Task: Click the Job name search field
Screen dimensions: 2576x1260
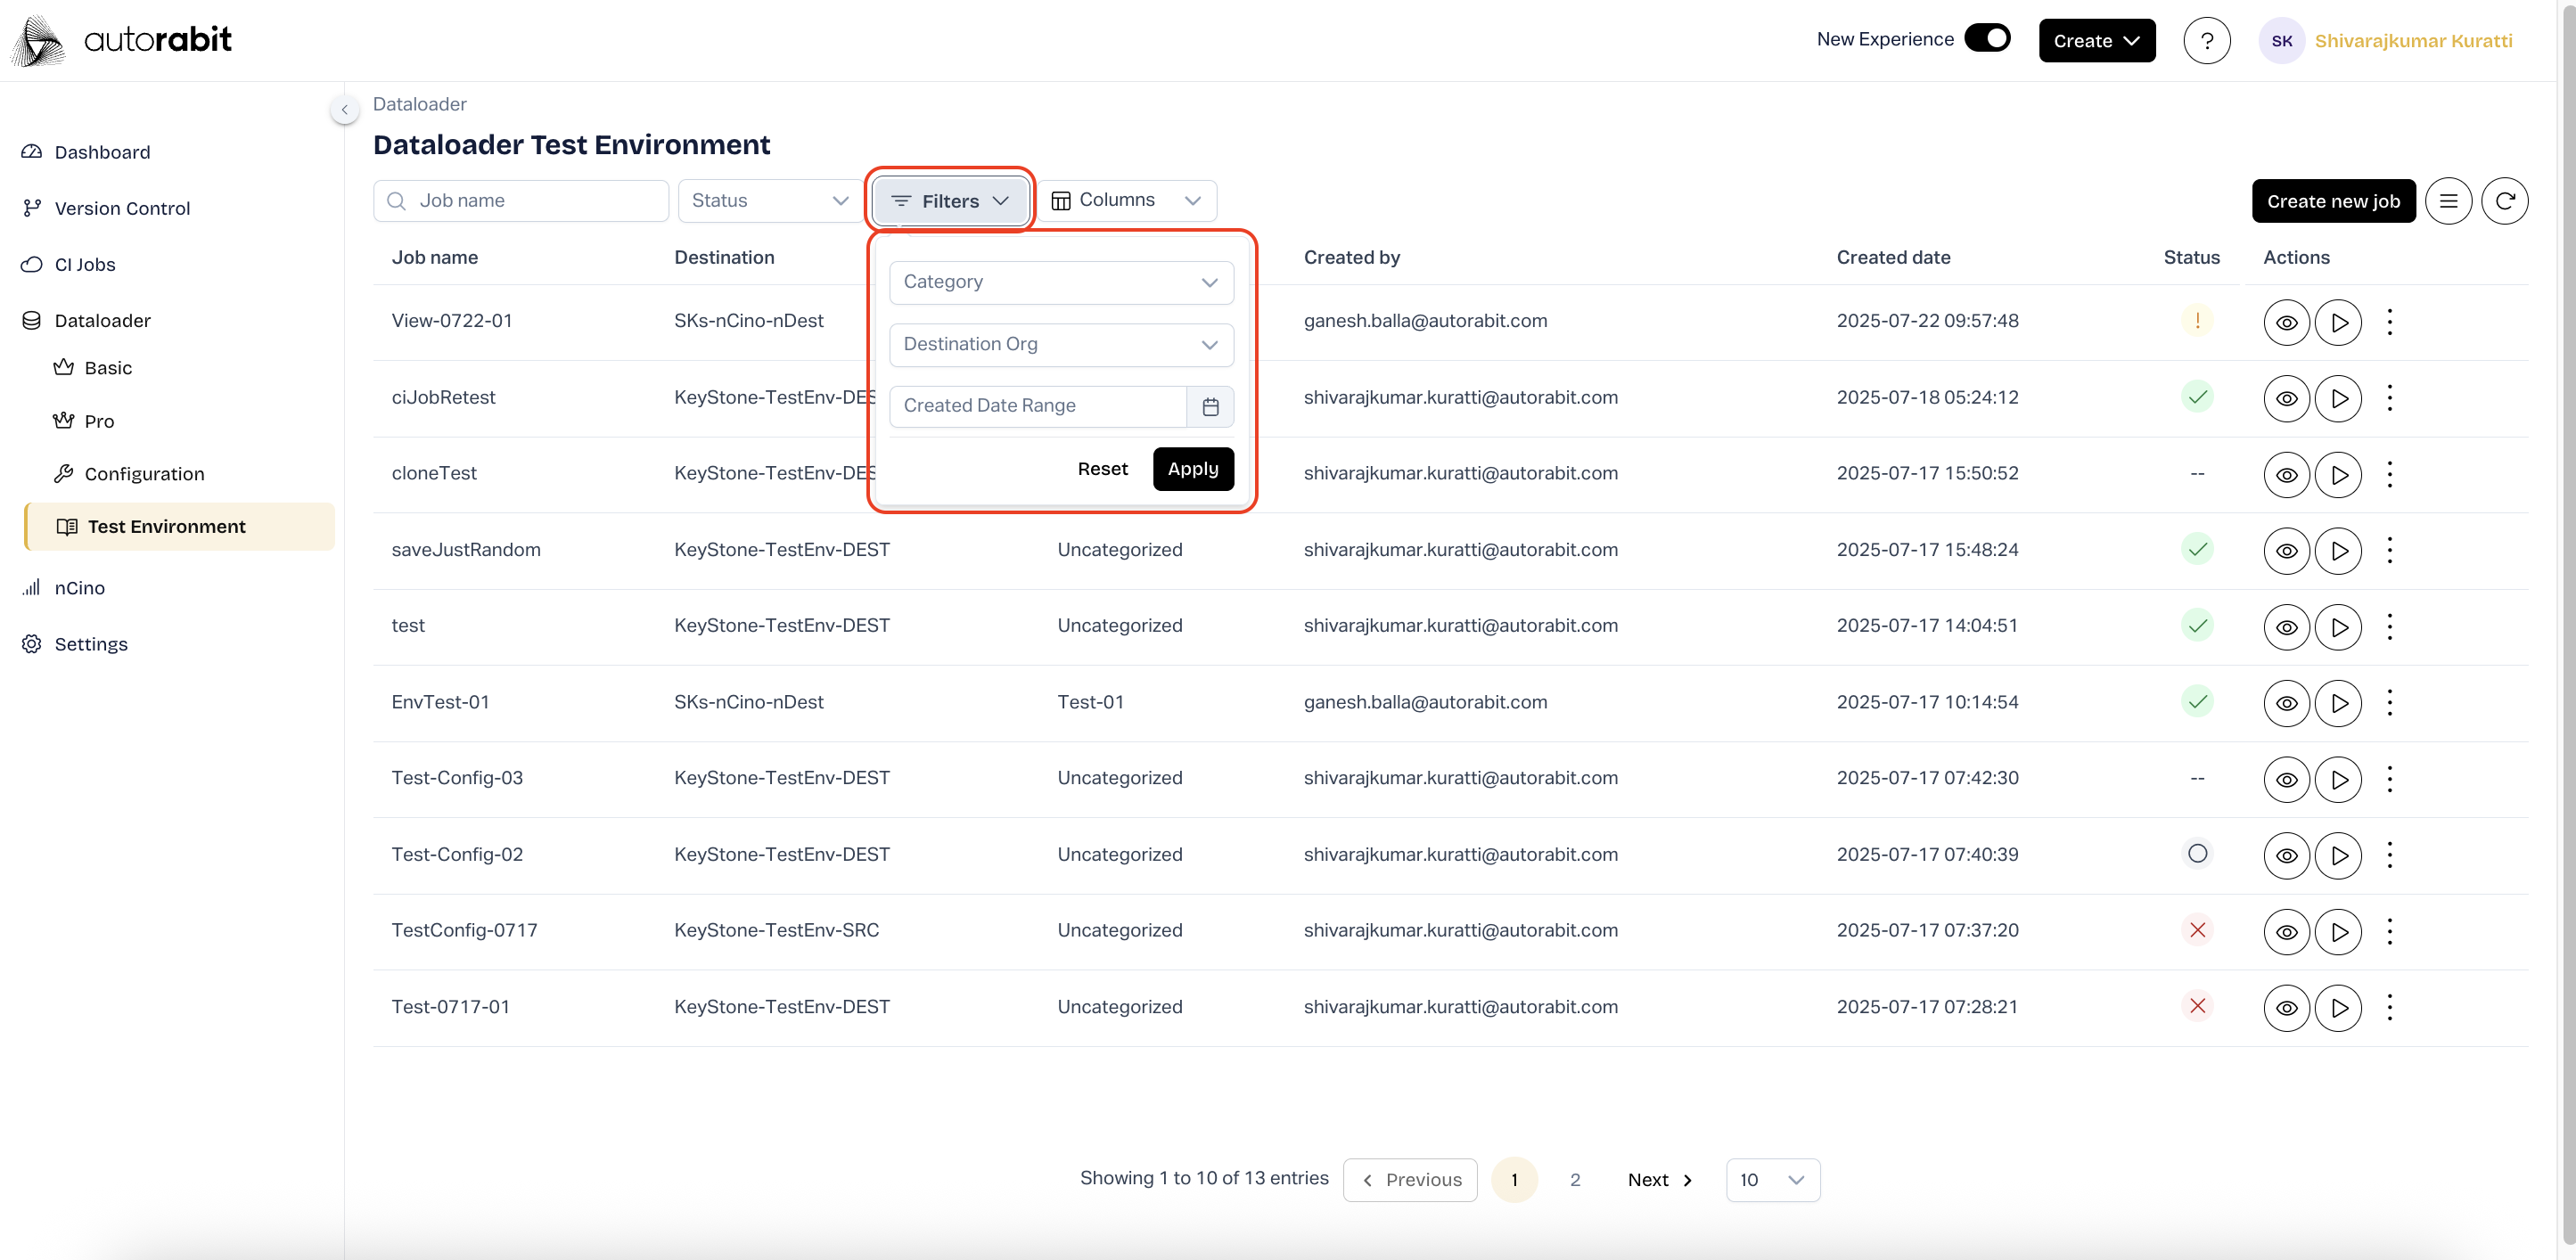Action: point(521,201)
